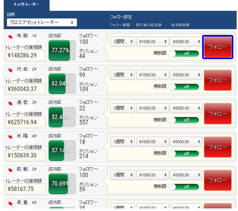Open the 1週間 period dropdown for trader 3#
Screen dimensions: 238x211
coord(123,108)
